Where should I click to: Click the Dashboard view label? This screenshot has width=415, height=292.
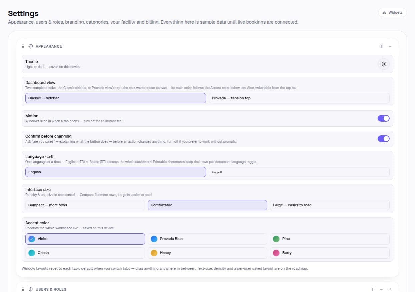[40, 83]
